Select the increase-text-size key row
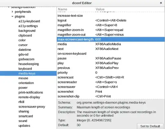 (x=111, y=16)
